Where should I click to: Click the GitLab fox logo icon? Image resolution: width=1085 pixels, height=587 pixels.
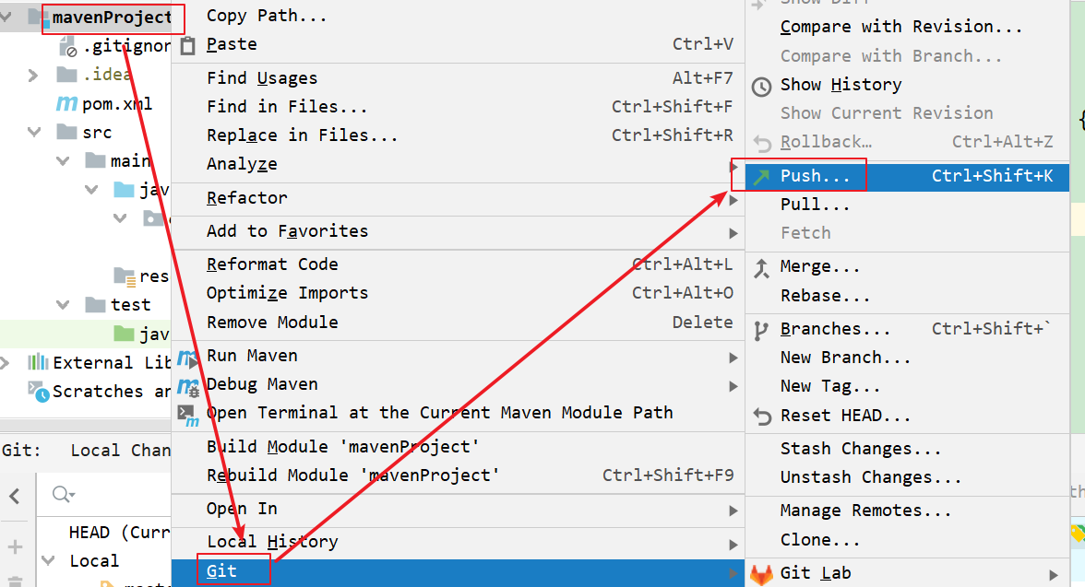tap(761, 573)
